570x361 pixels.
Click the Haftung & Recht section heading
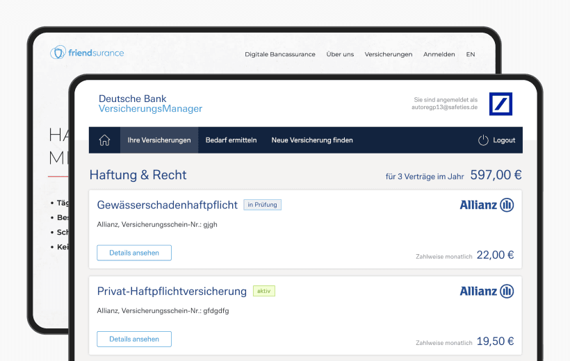pos(138,175)
